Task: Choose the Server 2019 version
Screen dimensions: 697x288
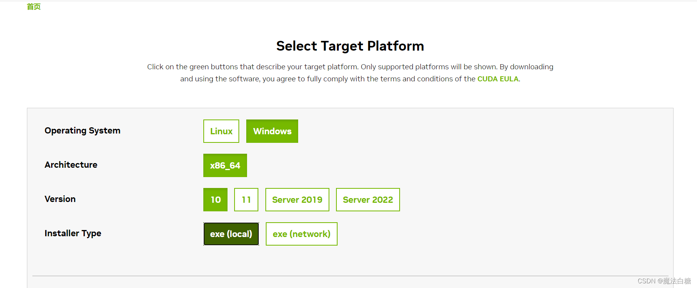Action: click(297, 200)
